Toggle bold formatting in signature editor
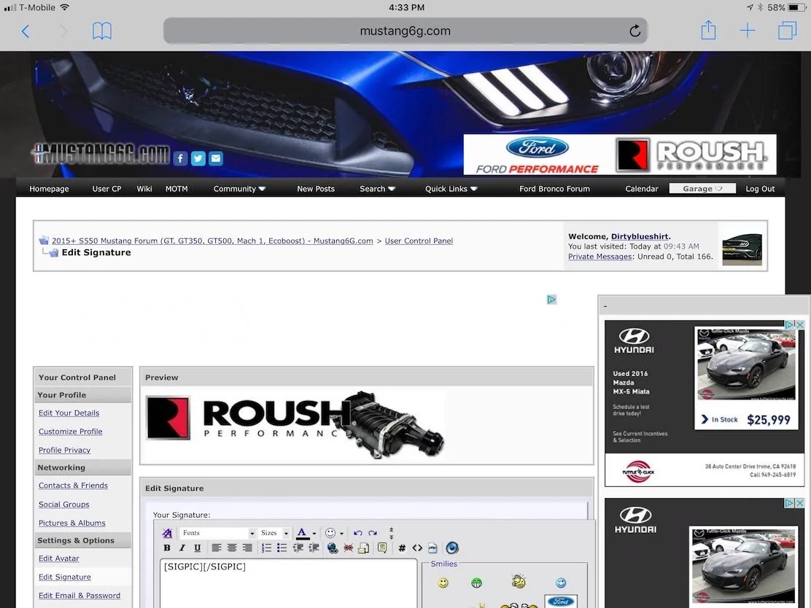This screenshot has width=811, height=608. [x=166, y=548]
